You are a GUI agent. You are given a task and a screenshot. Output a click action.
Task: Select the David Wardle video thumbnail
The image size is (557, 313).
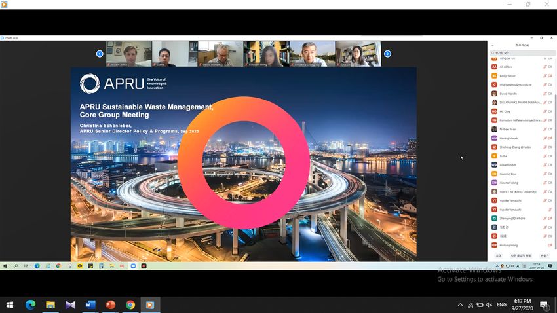[x=221, y=54]
